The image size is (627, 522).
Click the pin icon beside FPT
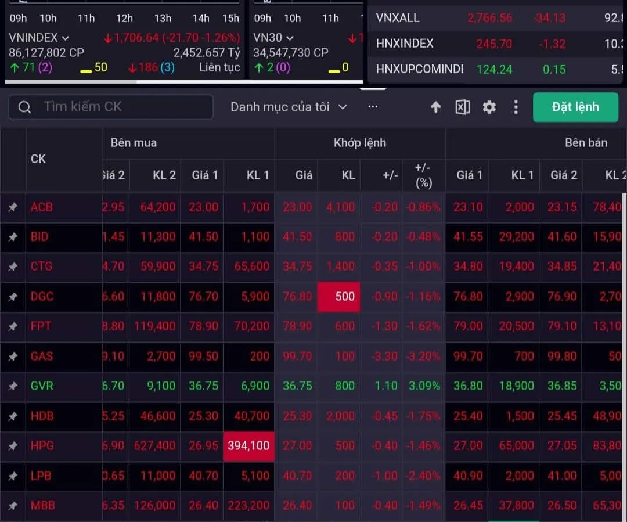(x=13, y=326)
